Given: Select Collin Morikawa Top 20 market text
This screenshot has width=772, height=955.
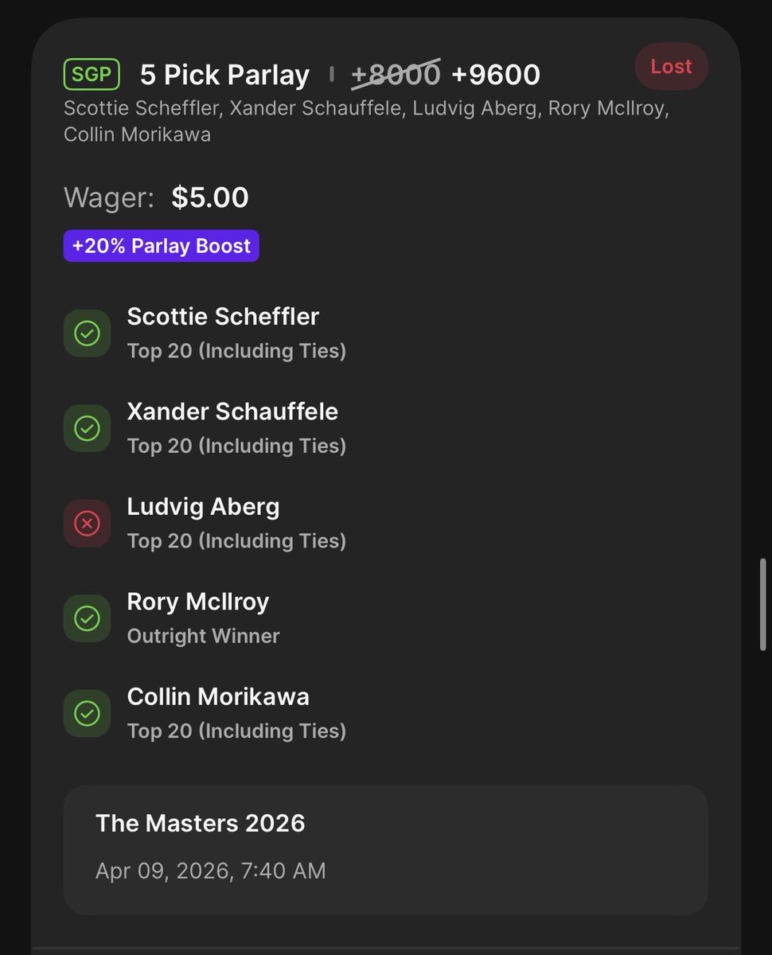Looking at the screenshot, I should [x=236, y=731].
